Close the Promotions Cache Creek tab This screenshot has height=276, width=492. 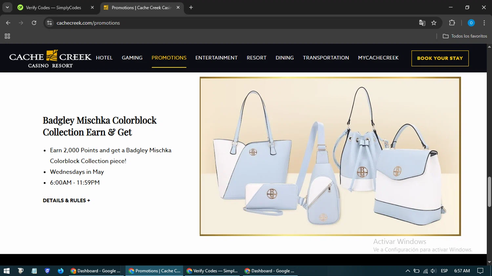pos(178,8)
